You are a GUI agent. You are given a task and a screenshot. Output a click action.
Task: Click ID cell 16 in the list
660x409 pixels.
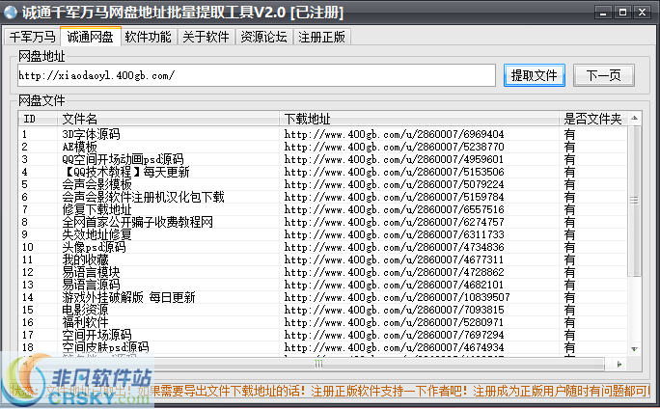pyautogui.click(x=27, y=322)
